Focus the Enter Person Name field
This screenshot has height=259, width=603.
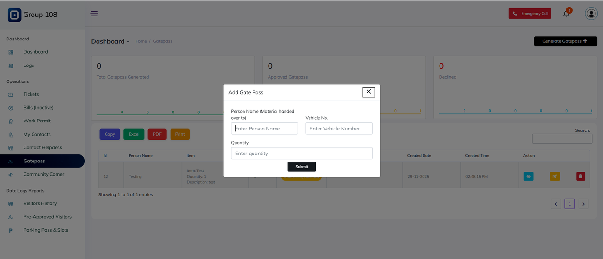(x=264, y=129)
